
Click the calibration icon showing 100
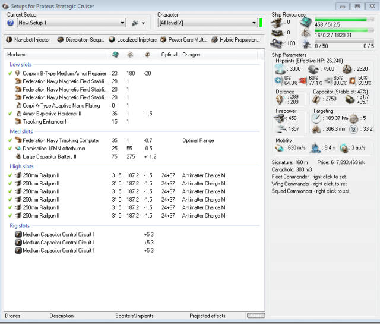[277, 43]
